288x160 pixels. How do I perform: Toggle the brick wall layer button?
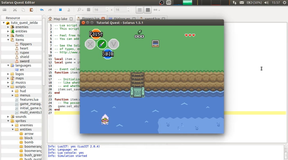[x=148, y=10]
